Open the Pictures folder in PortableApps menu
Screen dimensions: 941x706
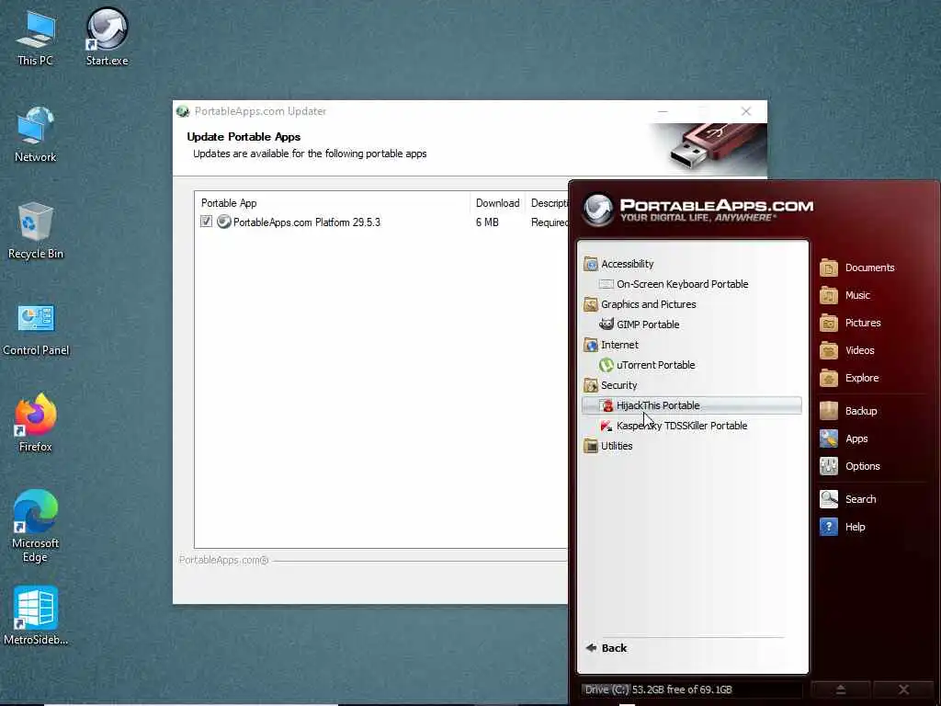point(850,323)
